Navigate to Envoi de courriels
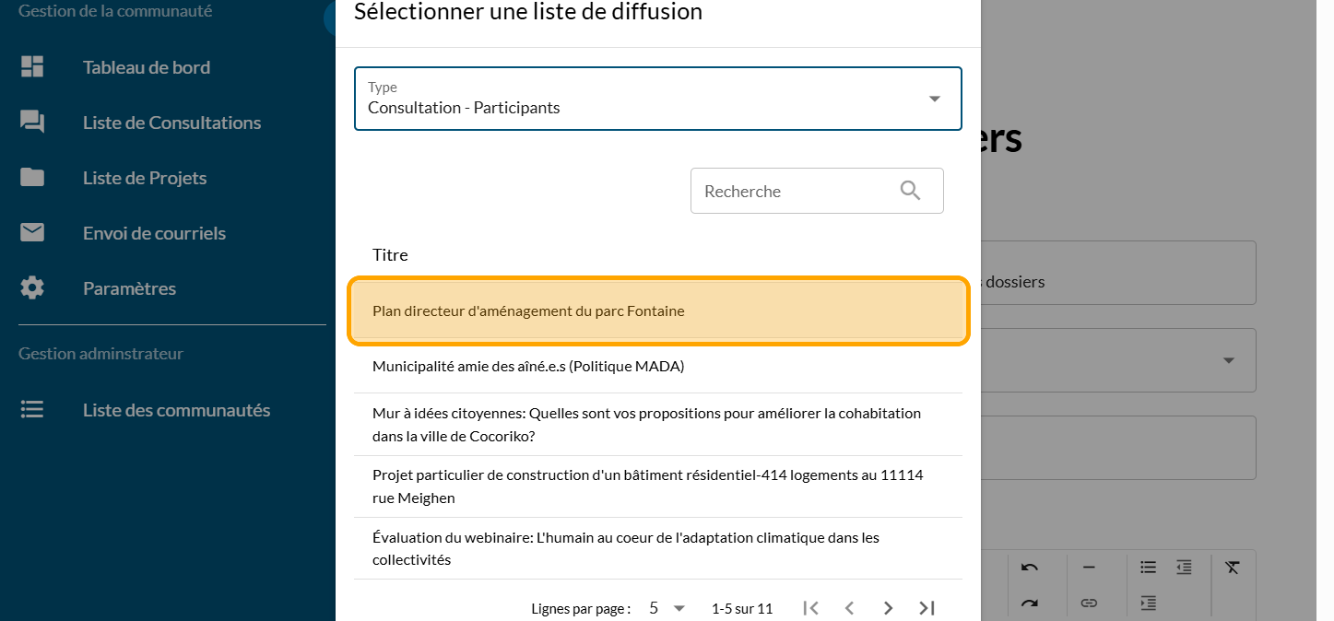 point(154,233)
